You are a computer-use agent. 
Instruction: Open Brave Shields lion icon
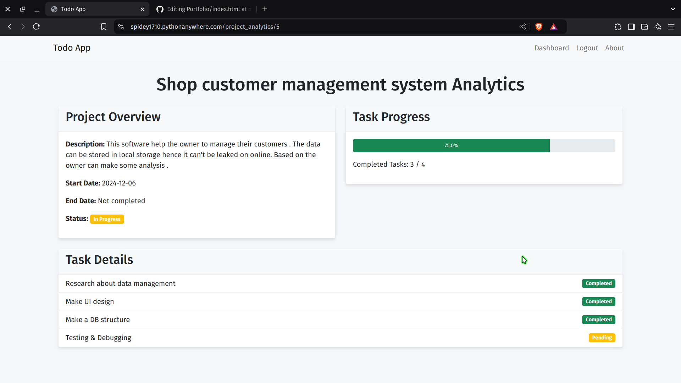coord(539,27)
